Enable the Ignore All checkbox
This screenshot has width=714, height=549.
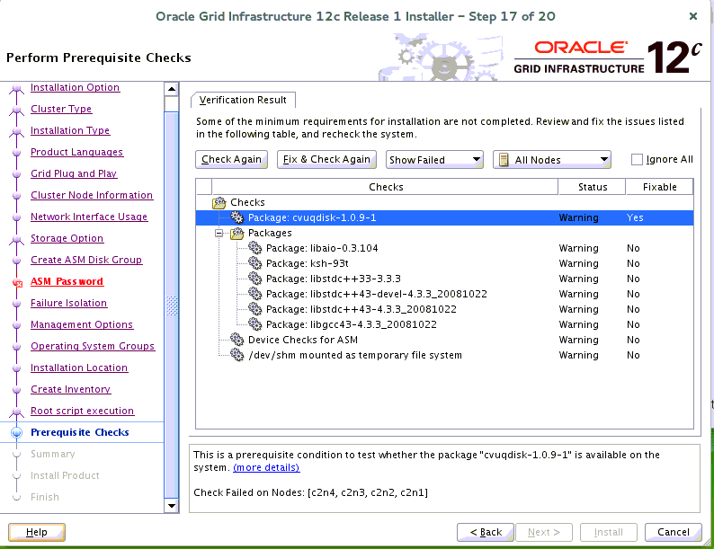[x=637, y=160]
